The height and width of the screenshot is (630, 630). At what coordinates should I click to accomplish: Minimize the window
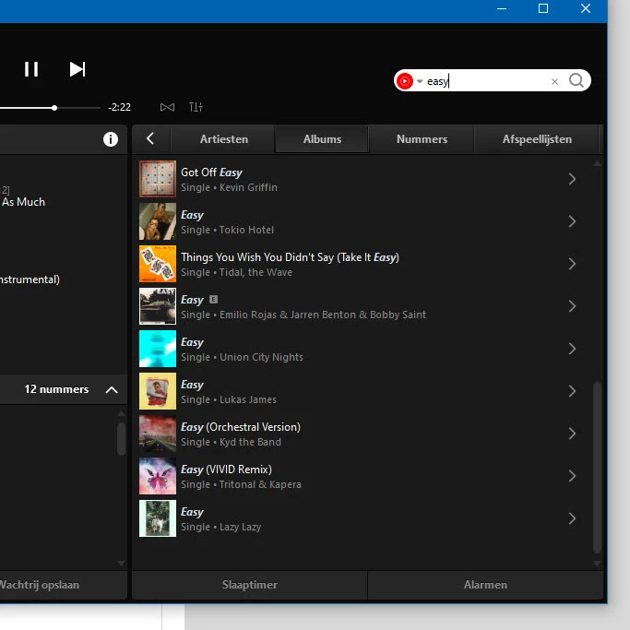(x=501, y=8)
